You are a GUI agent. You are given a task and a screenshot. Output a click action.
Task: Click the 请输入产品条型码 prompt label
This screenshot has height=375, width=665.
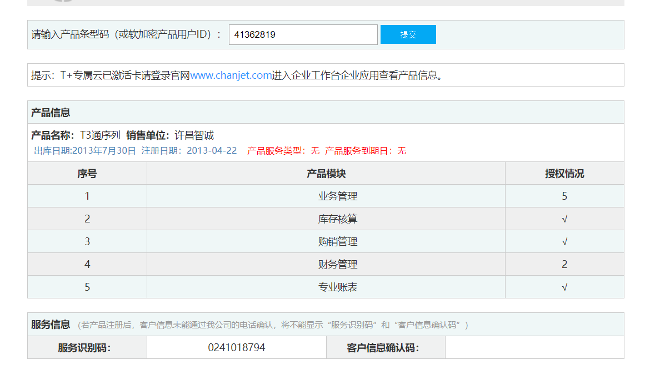pos(126,34)
